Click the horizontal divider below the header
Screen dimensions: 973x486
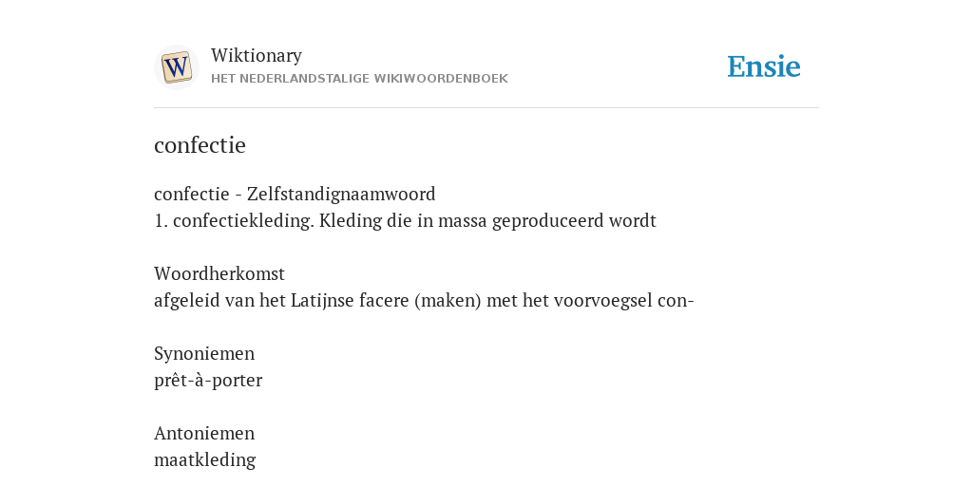[x=486, y=108]
